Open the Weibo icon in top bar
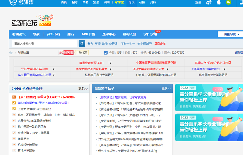 209,2
